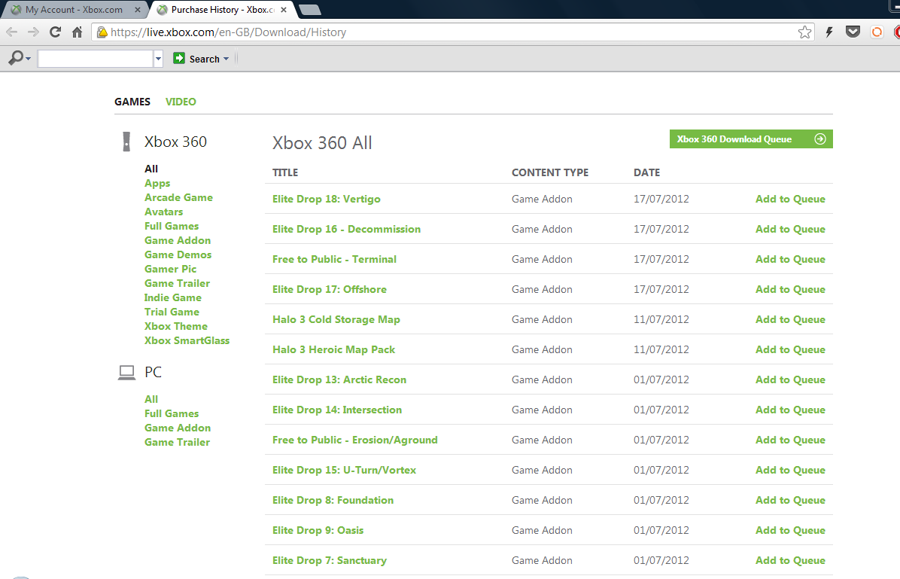
Task: Filter by Apps category
Action: click(x=157, y=183)
